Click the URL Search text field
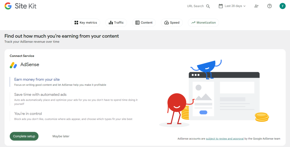Image resolution: width=290 pixels, height=147 pixels. [195, 6]
